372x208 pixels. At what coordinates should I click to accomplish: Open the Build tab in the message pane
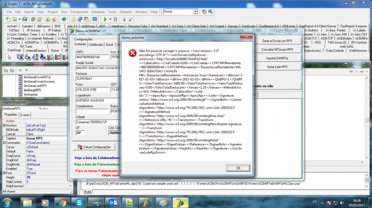click(x=87, y=192)
